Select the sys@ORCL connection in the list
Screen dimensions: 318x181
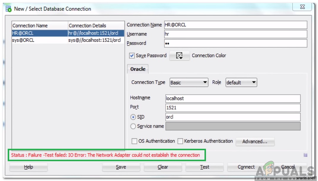(x=39, y=40)
